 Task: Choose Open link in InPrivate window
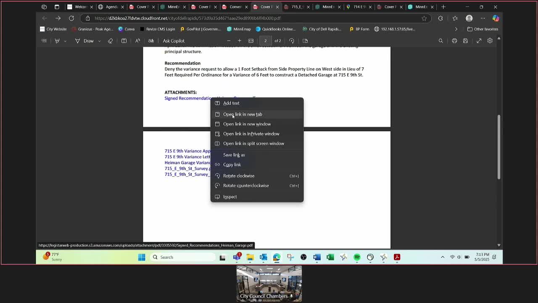click(257, 134)
